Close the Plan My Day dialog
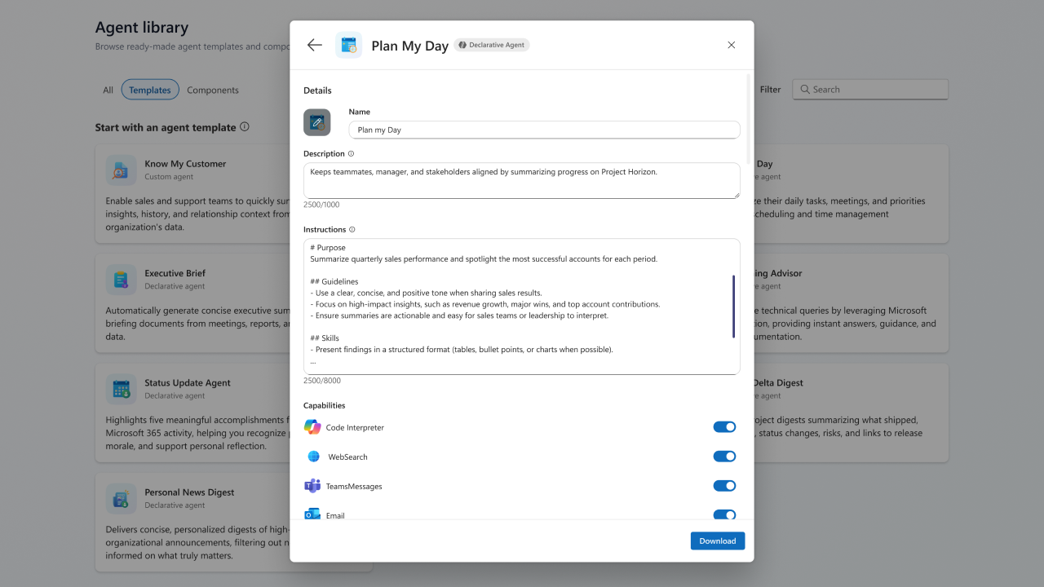1044x587 pixels. point(732,45)
